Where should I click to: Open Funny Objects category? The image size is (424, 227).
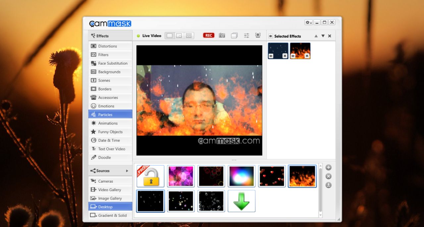(x=110, y=132)
